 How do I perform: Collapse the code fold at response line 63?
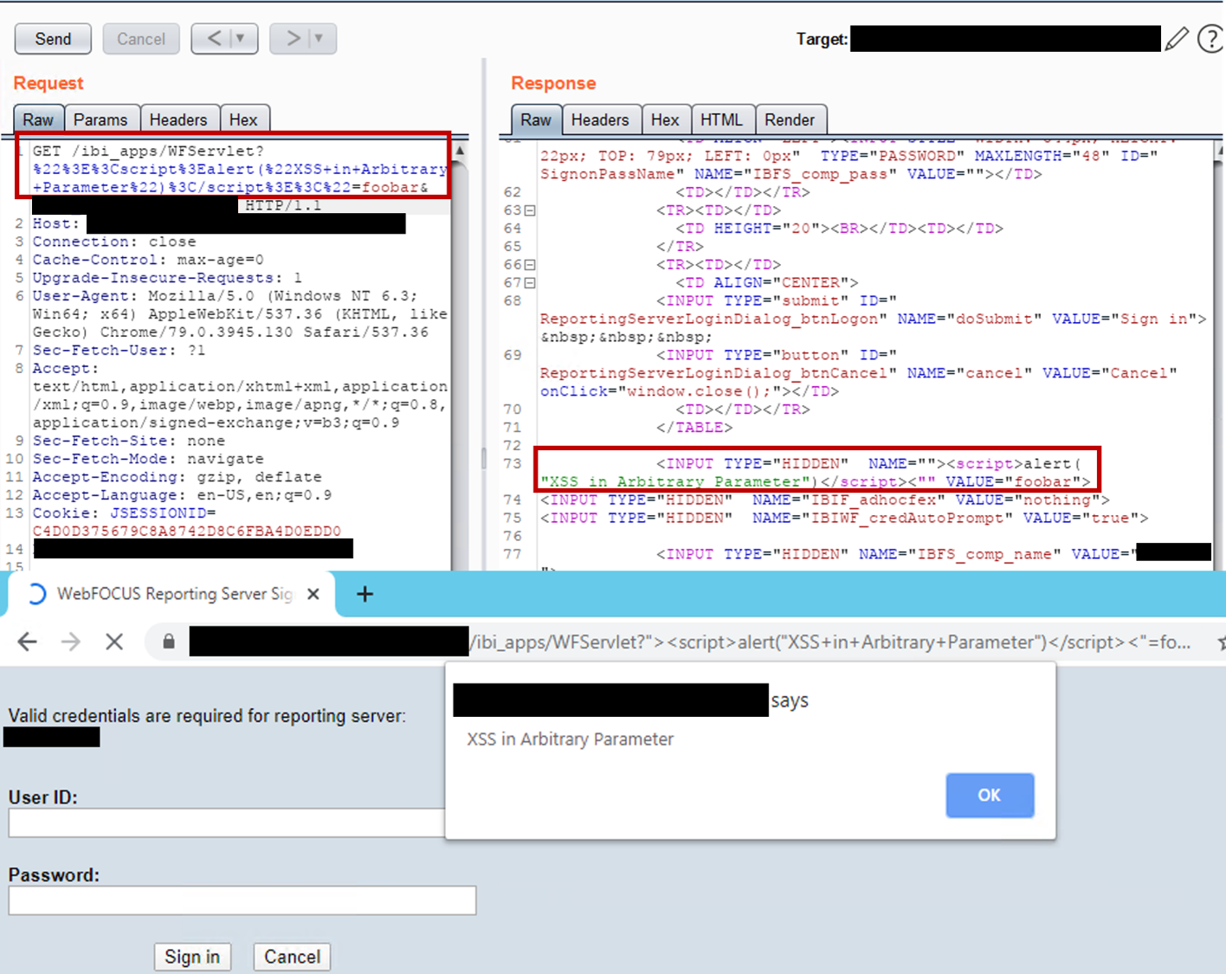coord(530,210)
